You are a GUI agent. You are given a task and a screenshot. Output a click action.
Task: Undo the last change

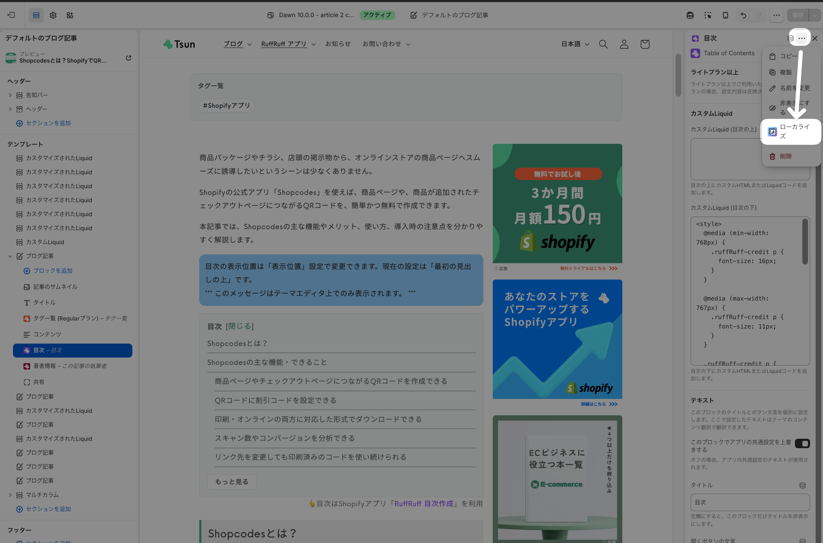tap(743, 15)
